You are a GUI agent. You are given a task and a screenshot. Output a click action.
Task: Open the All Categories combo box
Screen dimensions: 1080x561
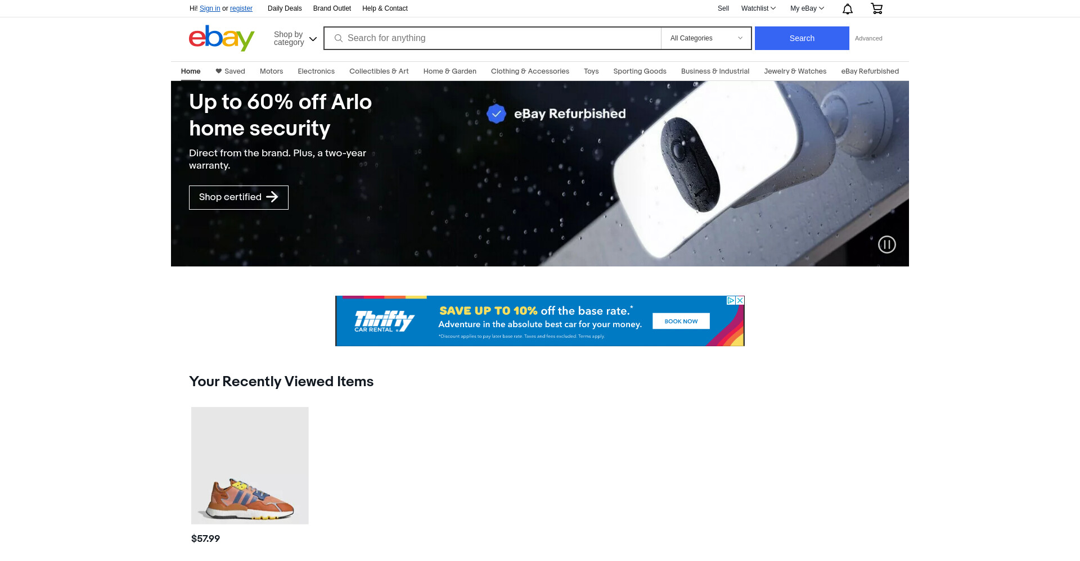tap(706, 38)
